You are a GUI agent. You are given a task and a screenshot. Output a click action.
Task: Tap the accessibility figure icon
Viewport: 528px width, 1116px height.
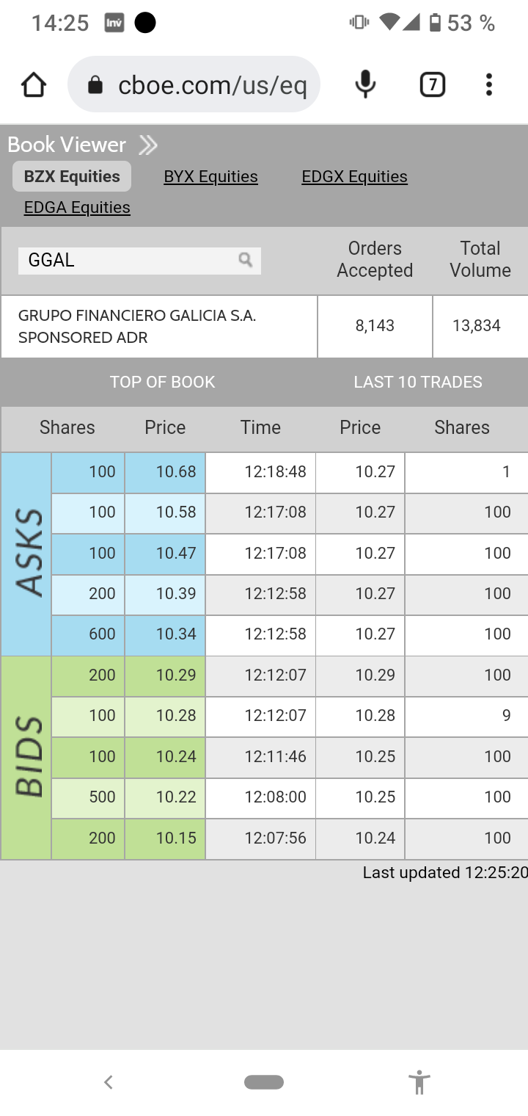coord(419,1081)
